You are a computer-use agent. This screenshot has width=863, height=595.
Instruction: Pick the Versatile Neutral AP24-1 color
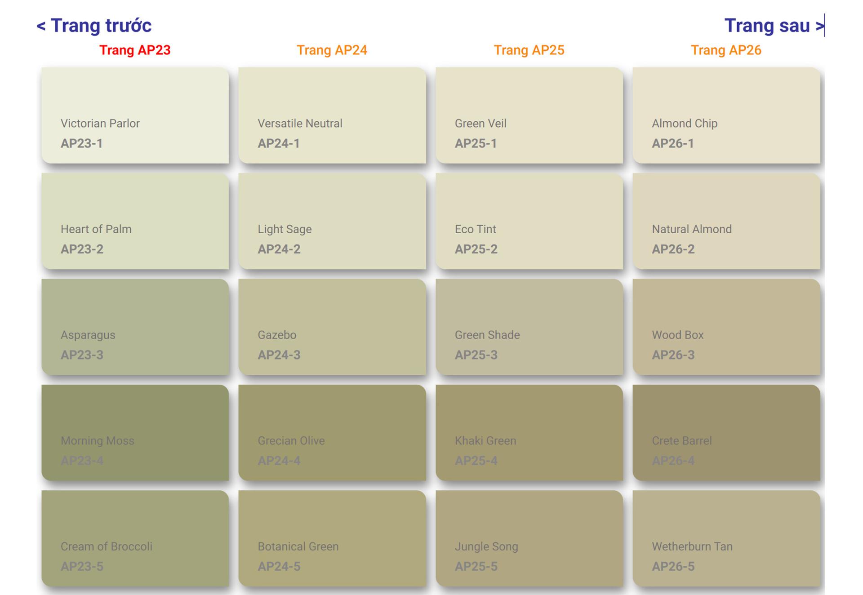(332, 115)
